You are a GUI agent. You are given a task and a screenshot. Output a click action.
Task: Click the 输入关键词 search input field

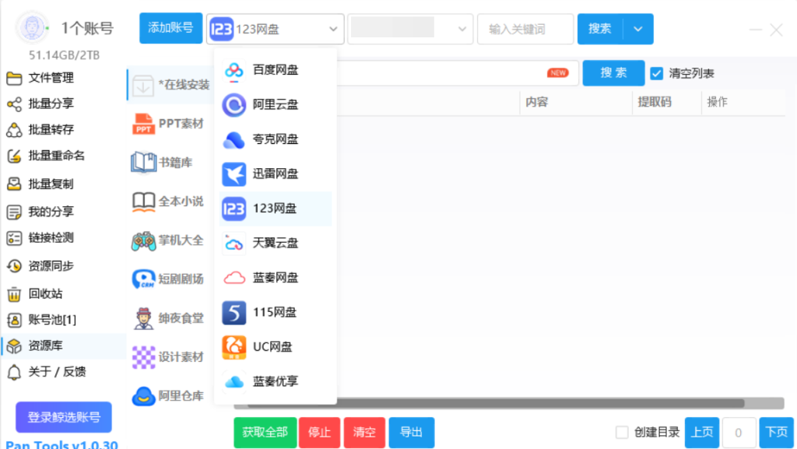pos(525,29)
